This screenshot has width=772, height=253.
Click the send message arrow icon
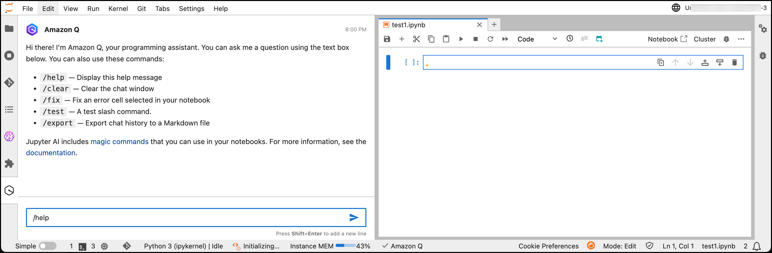coord(354,218)
